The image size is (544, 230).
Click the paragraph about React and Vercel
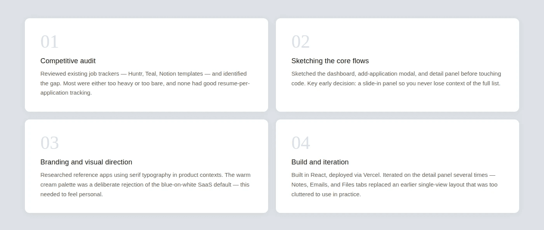394,184
